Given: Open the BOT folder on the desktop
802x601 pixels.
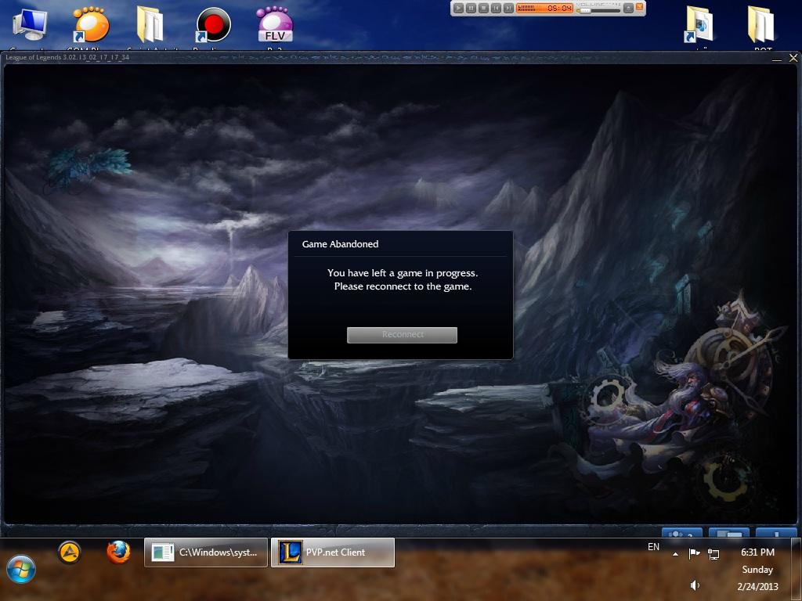Looking at the screenshot, I should (x=761, y=24).
